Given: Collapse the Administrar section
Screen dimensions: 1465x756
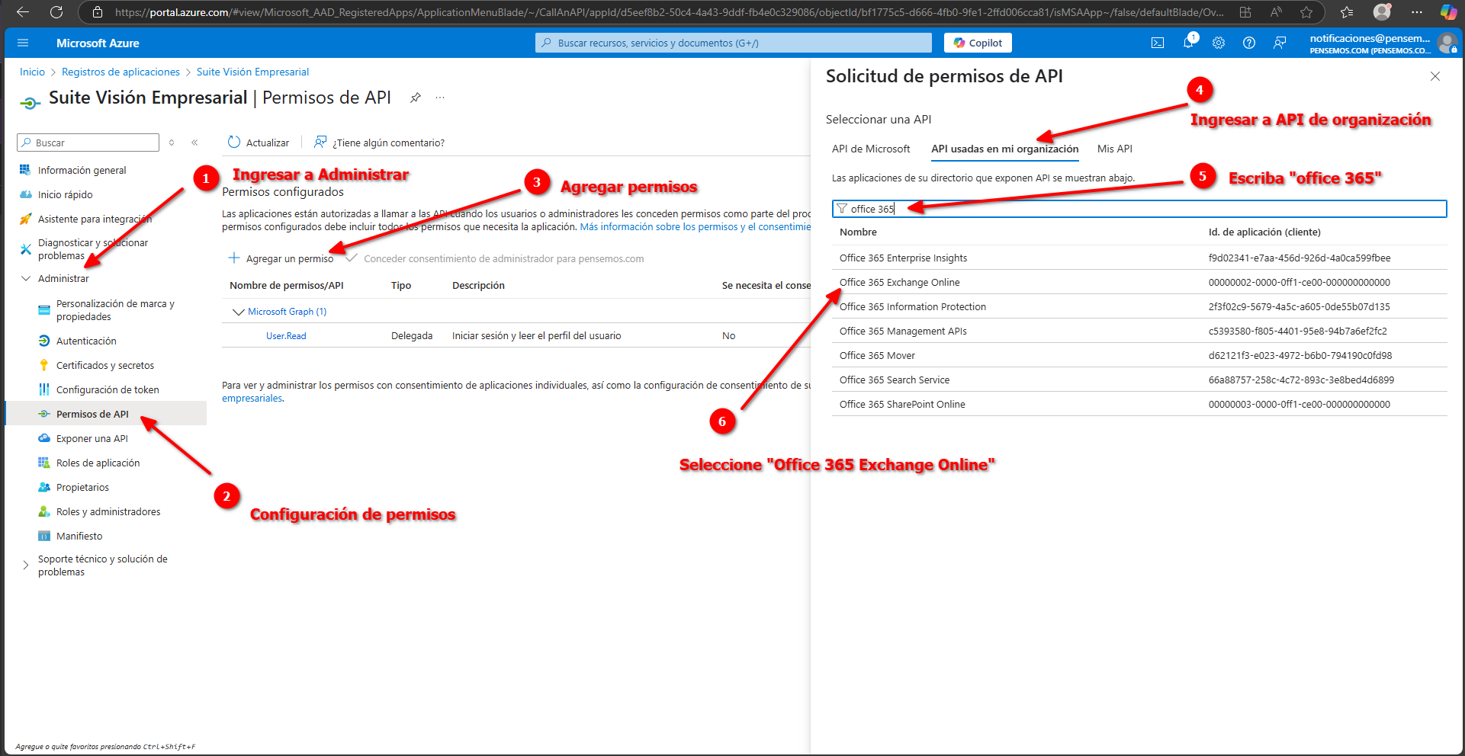Looking at the screenshot, I should coord(26,279).
